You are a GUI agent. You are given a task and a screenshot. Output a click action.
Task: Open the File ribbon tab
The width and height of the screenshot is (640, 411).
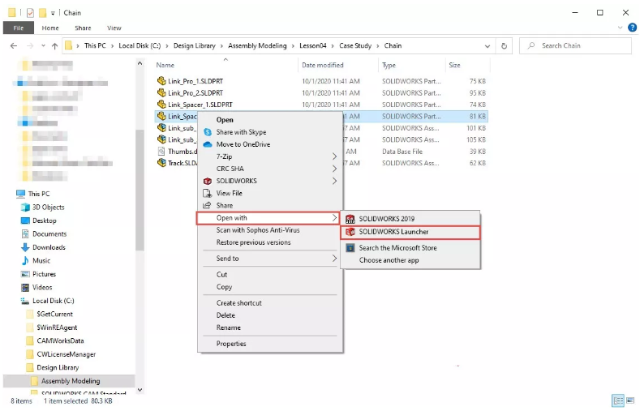point(19,28)
